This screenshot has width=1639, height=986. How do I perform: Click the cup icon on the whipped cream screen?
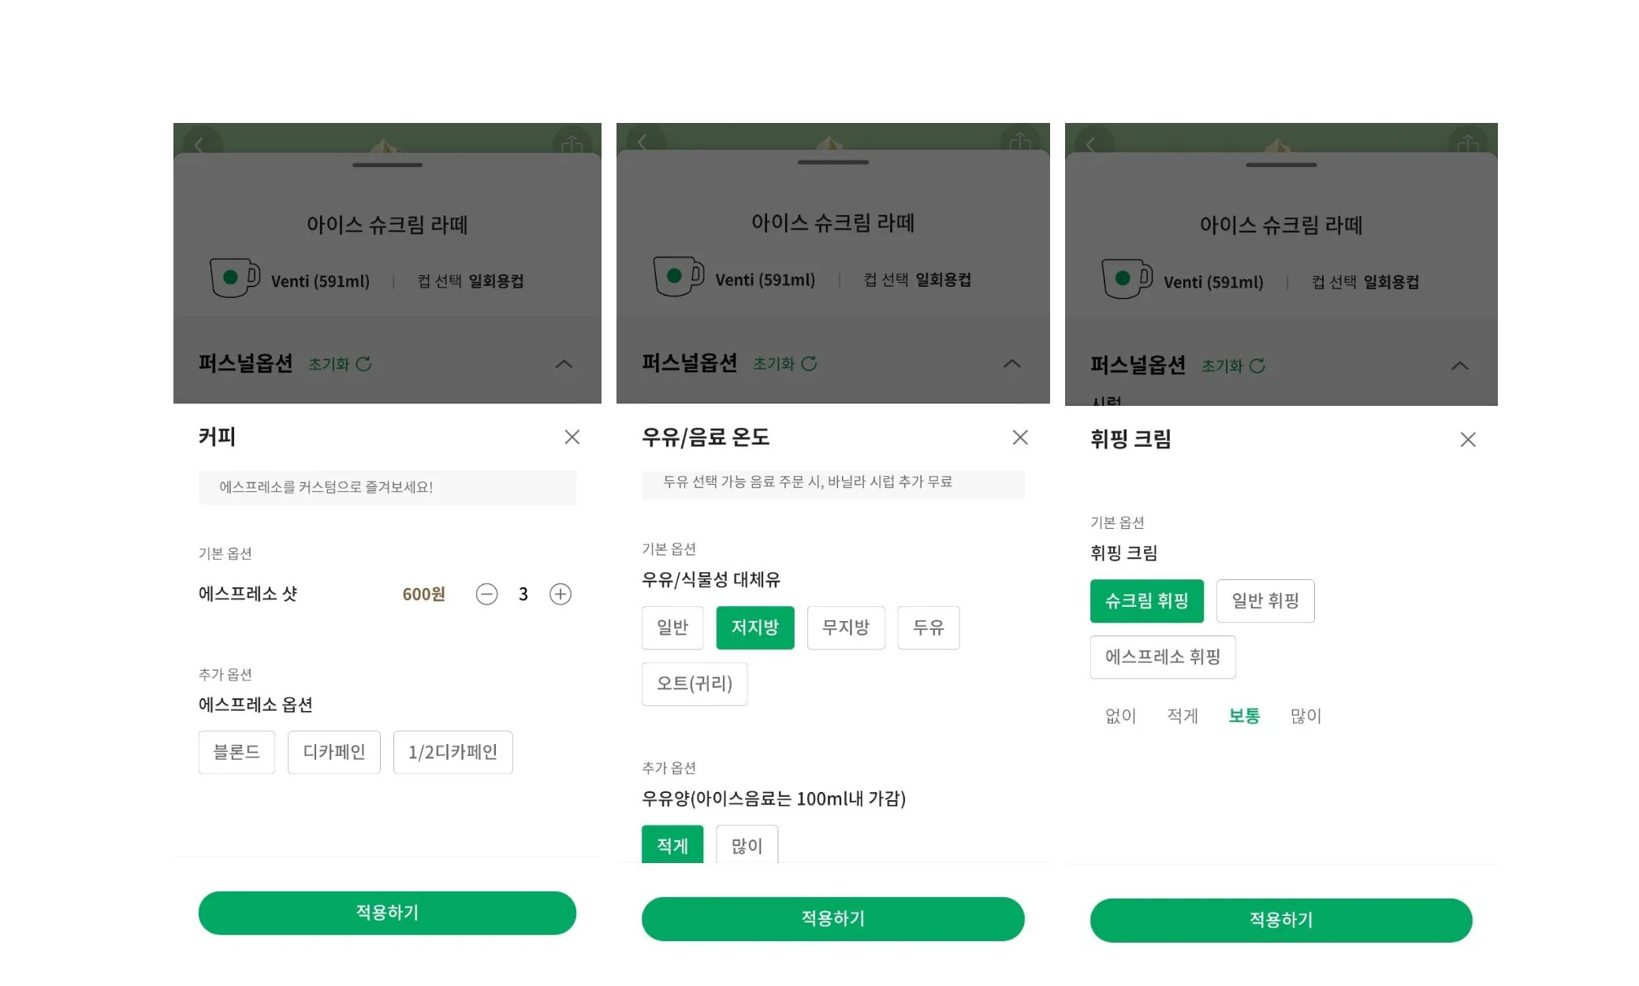pyautogui.click(x=1127, y=278)
